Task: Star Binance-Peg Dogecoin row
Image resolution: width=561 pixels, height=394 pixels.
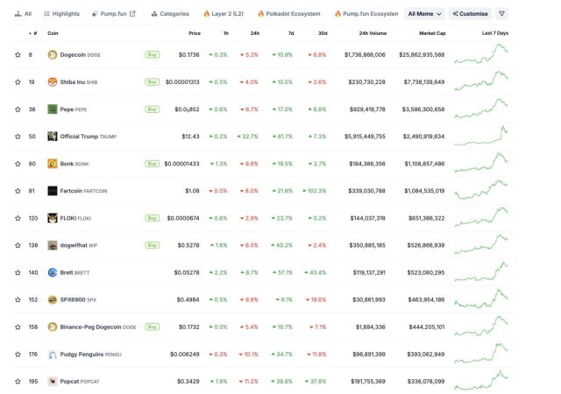Action: (x=18, y=327)
